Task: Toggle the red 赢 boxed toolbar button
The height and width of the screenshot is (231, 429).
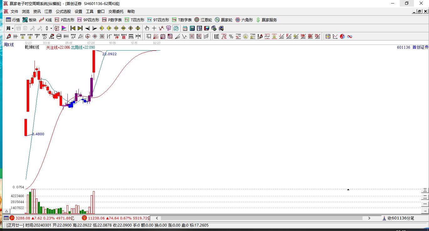Action: (56, 28)
